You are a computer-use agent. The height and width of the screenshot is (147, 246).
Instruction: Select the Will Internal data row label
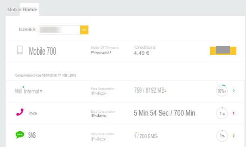pyautogui.click(x=29, y=91)
